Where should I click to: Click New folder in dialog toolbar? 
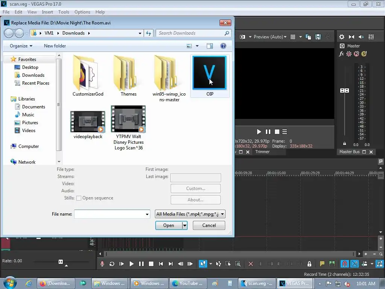pos(55,46)
